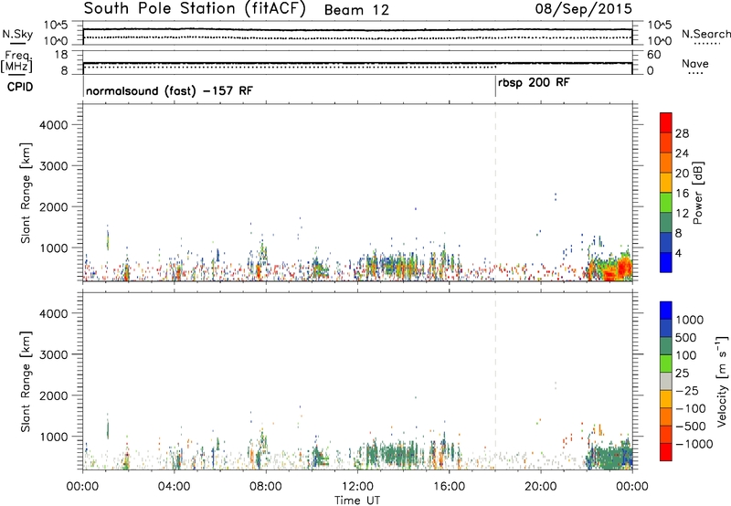
Task: Click the green 12 dB Power colorbar segment
Action: (666, 202)
